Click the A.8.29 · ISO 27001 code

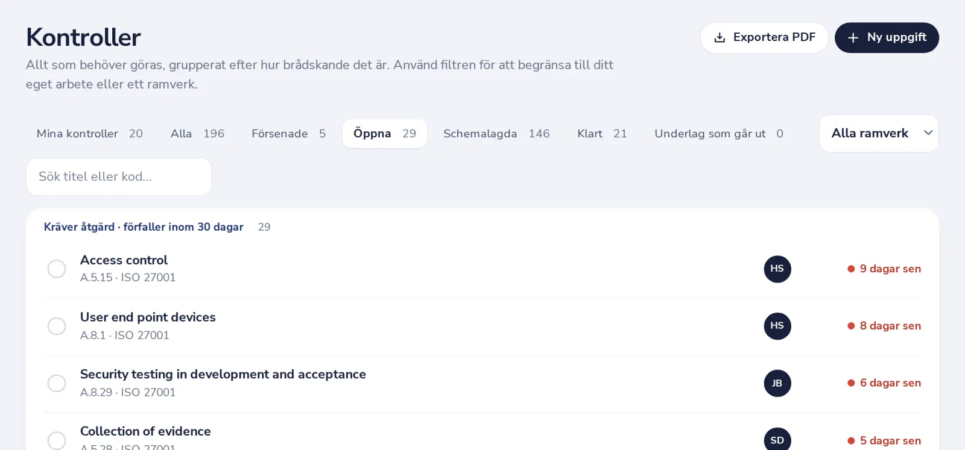click(128, 393)
